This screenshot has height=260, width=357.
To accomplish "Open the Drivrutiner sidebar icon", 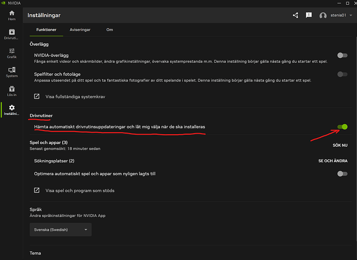I will 12,32.
